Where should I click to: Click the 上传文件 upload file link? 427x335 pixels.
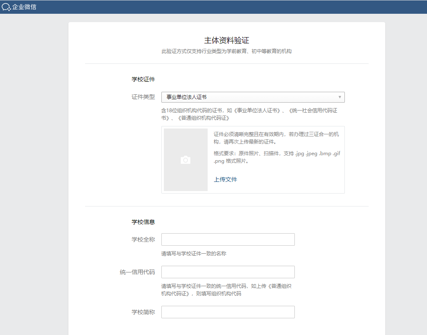pyautogui.click(x=226, y=179)
